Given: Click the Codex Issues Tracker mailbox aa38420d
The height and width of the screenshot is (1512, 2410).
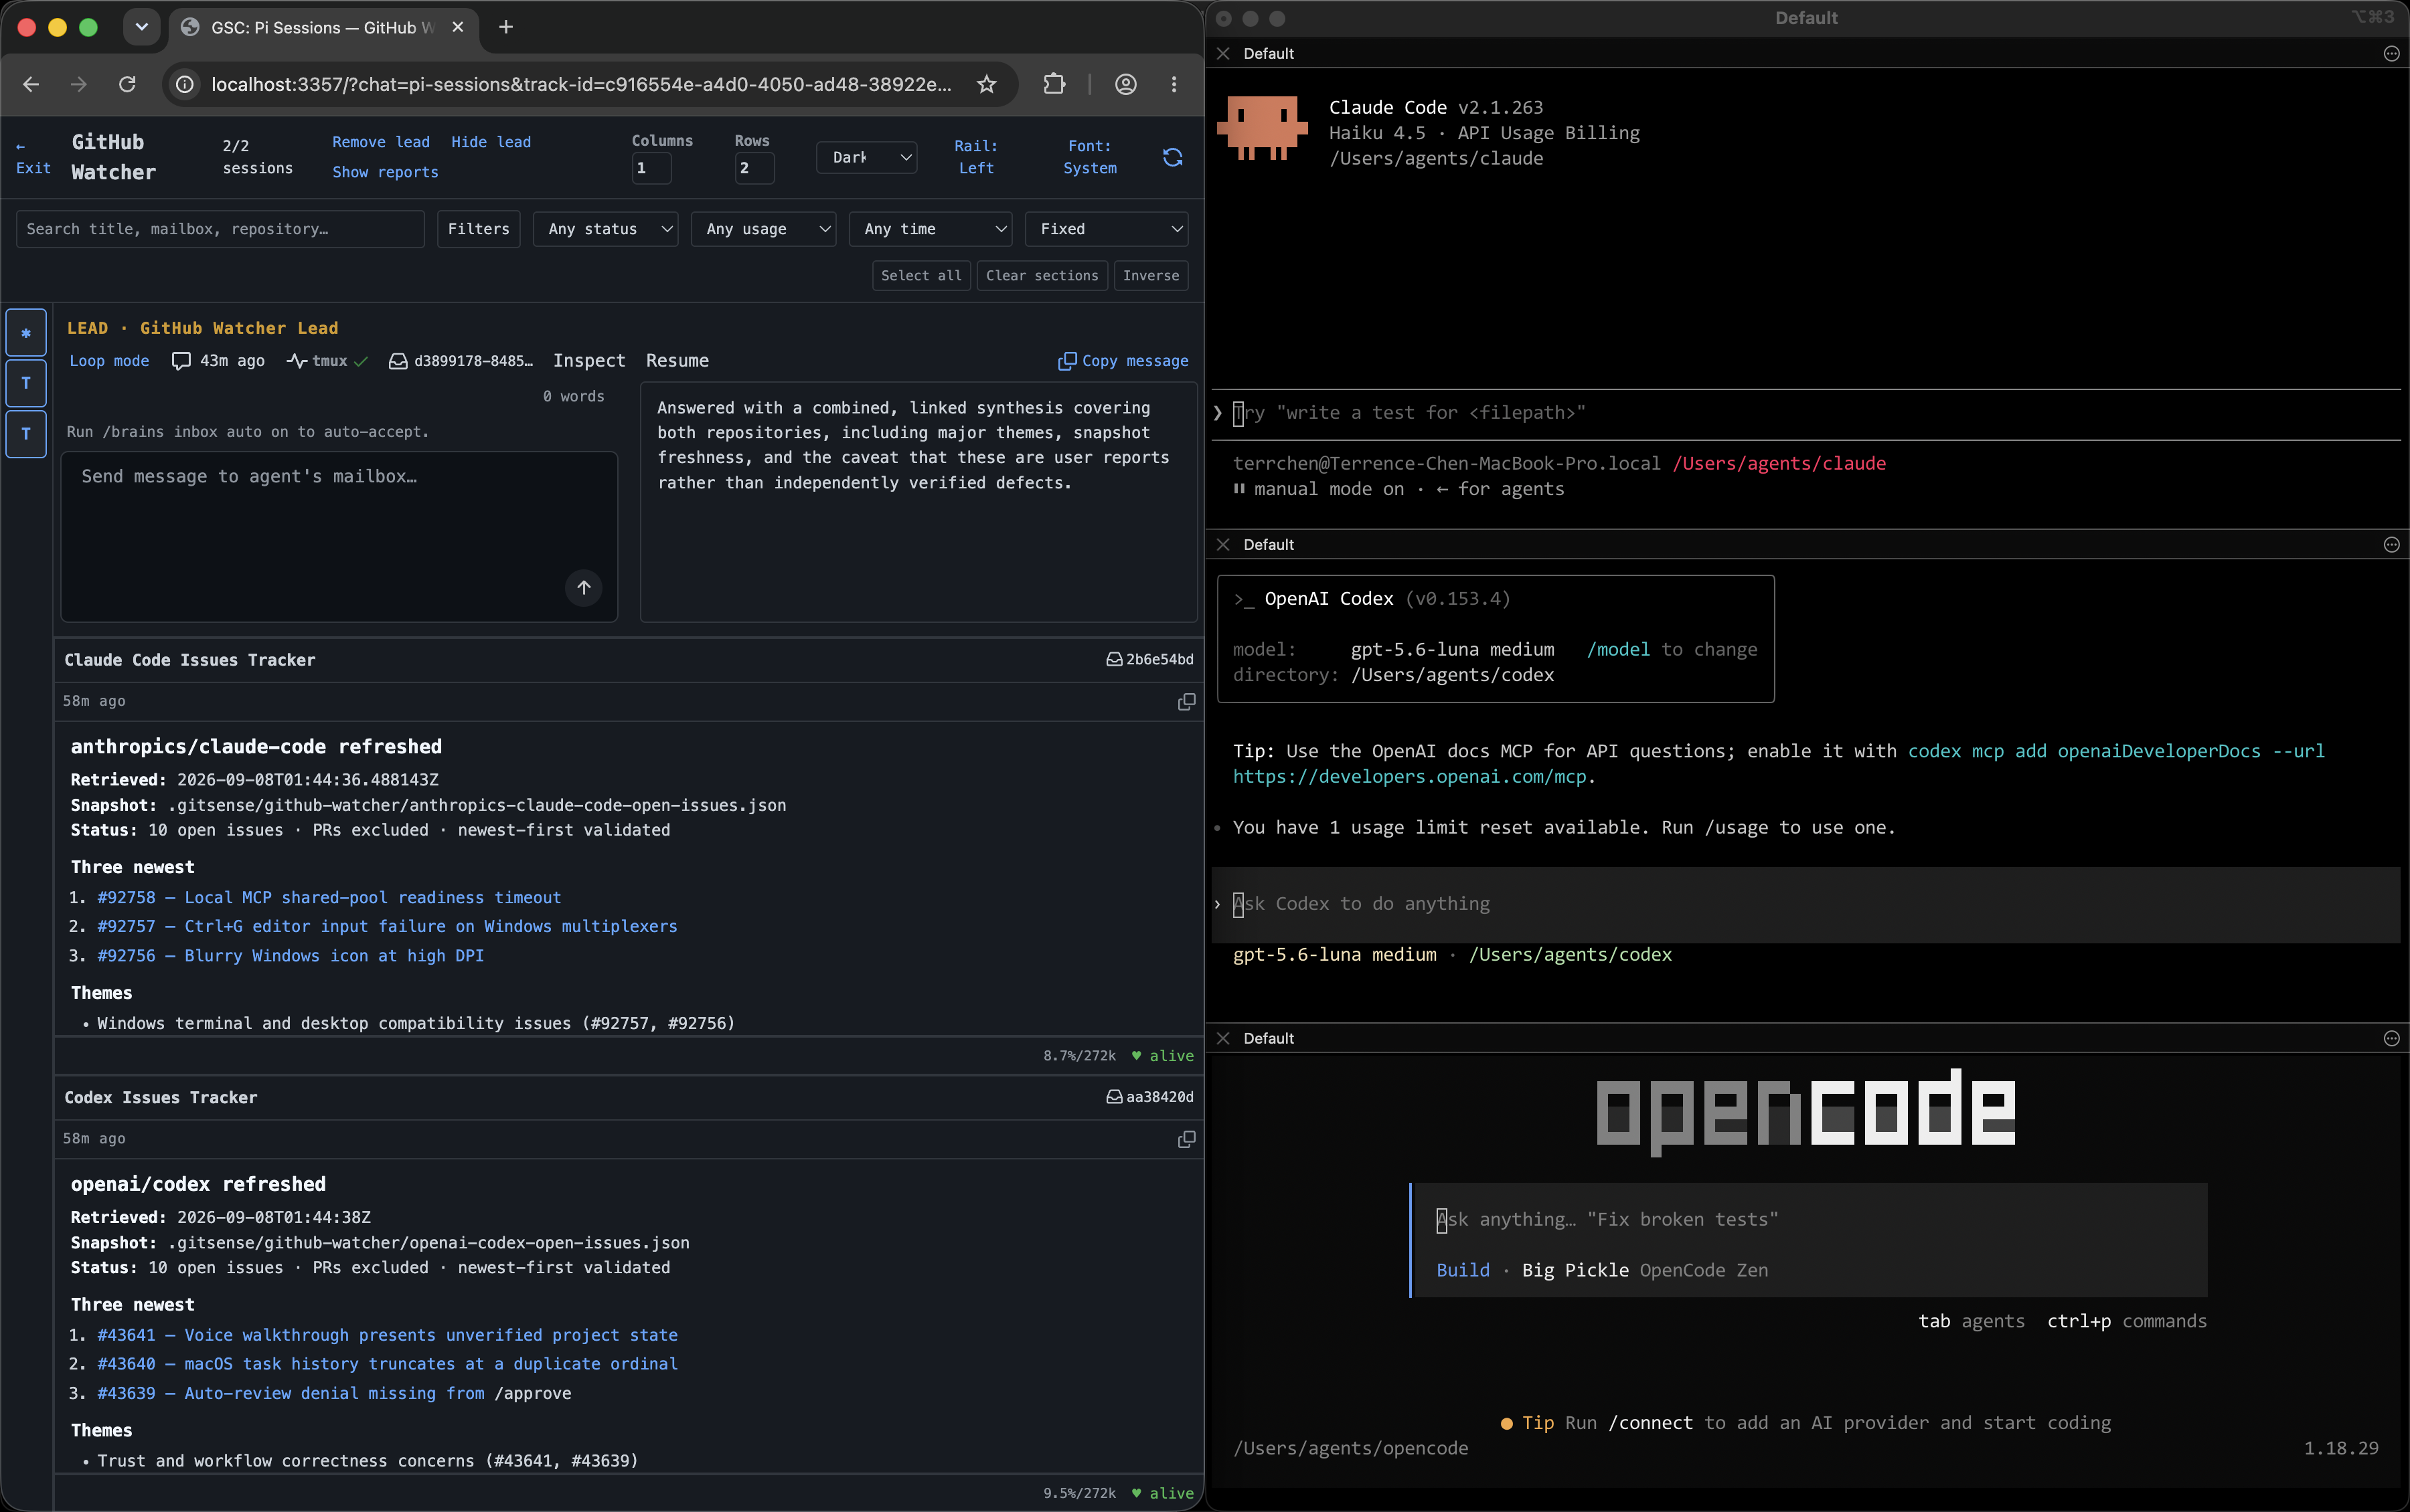Looking at the screenshot, I should pyautogui.click(x=1149, y=1097).
